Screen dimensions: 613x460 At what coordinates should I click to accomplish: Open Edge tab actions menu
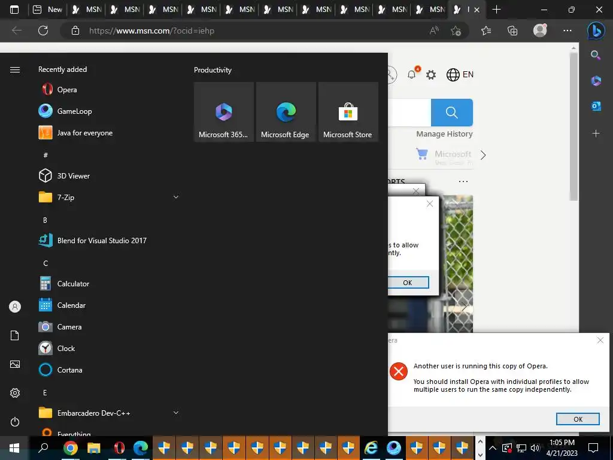(14, 10)
